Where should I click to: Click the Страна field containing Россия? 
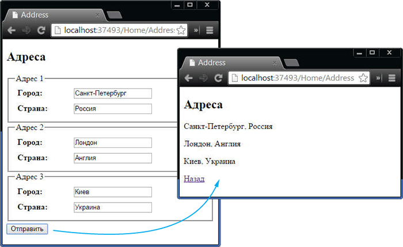tap(113, 109)
